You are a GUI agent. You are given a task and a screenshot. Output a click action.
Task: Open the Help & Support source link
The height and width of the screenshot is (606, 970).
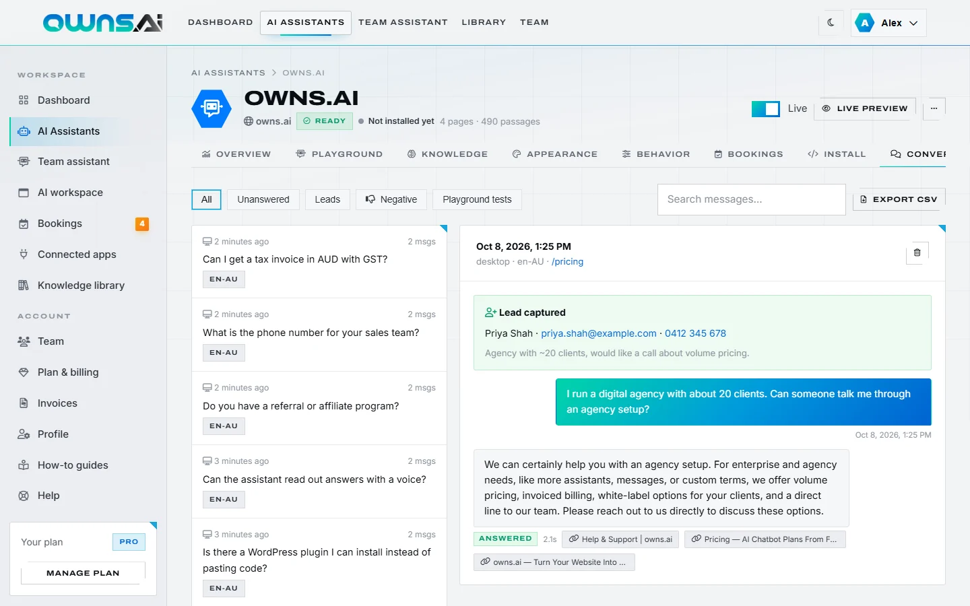(x=620, y=539)
